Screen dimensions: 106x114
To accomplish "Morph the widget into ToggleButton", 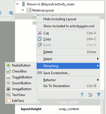I will coord(21,77).
